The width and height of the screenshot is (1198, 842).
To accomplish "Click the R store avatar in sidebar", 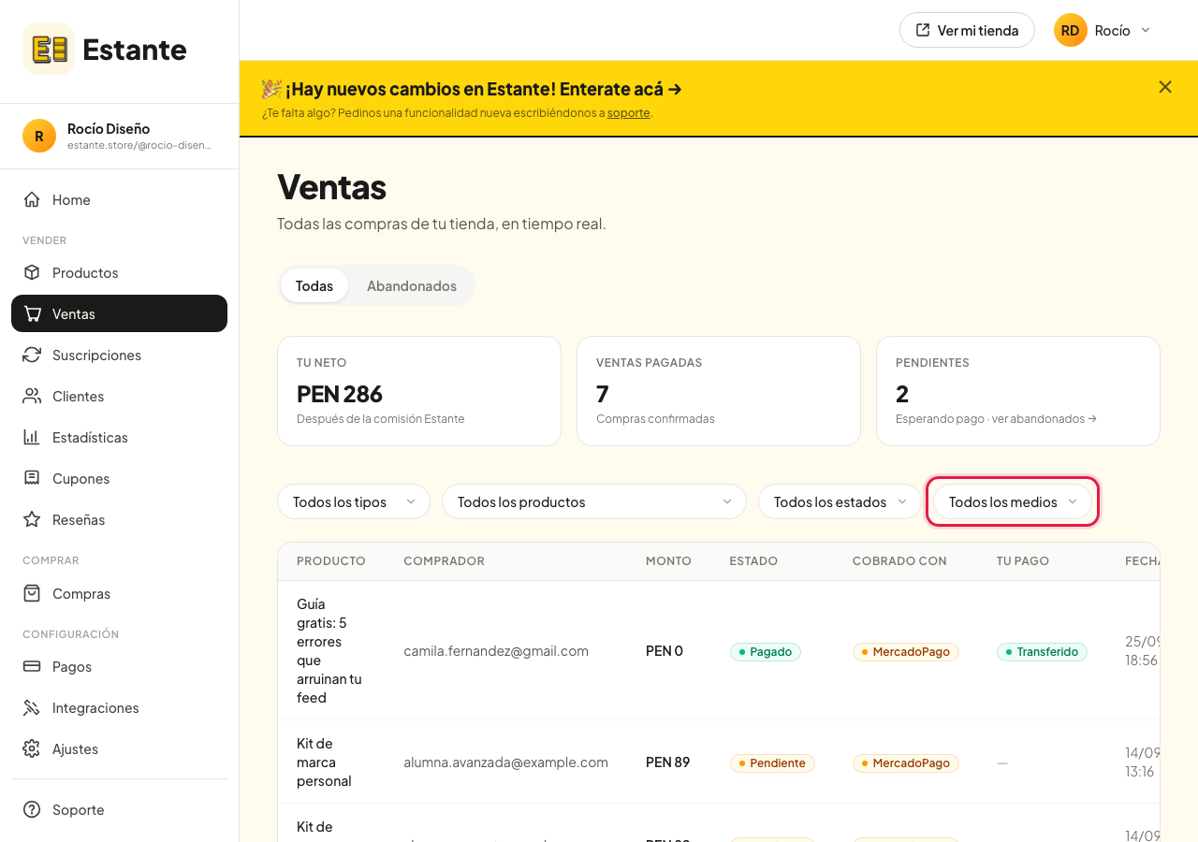I will tap(39, 136).
